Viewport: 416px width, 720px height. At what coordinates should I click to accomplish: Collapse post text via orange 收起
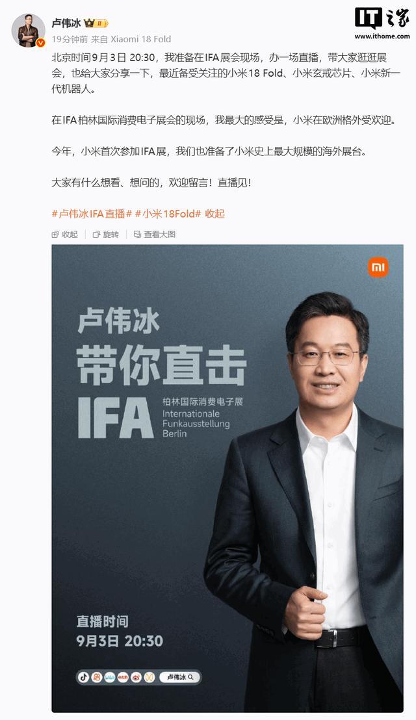click(x=215, y=214)
